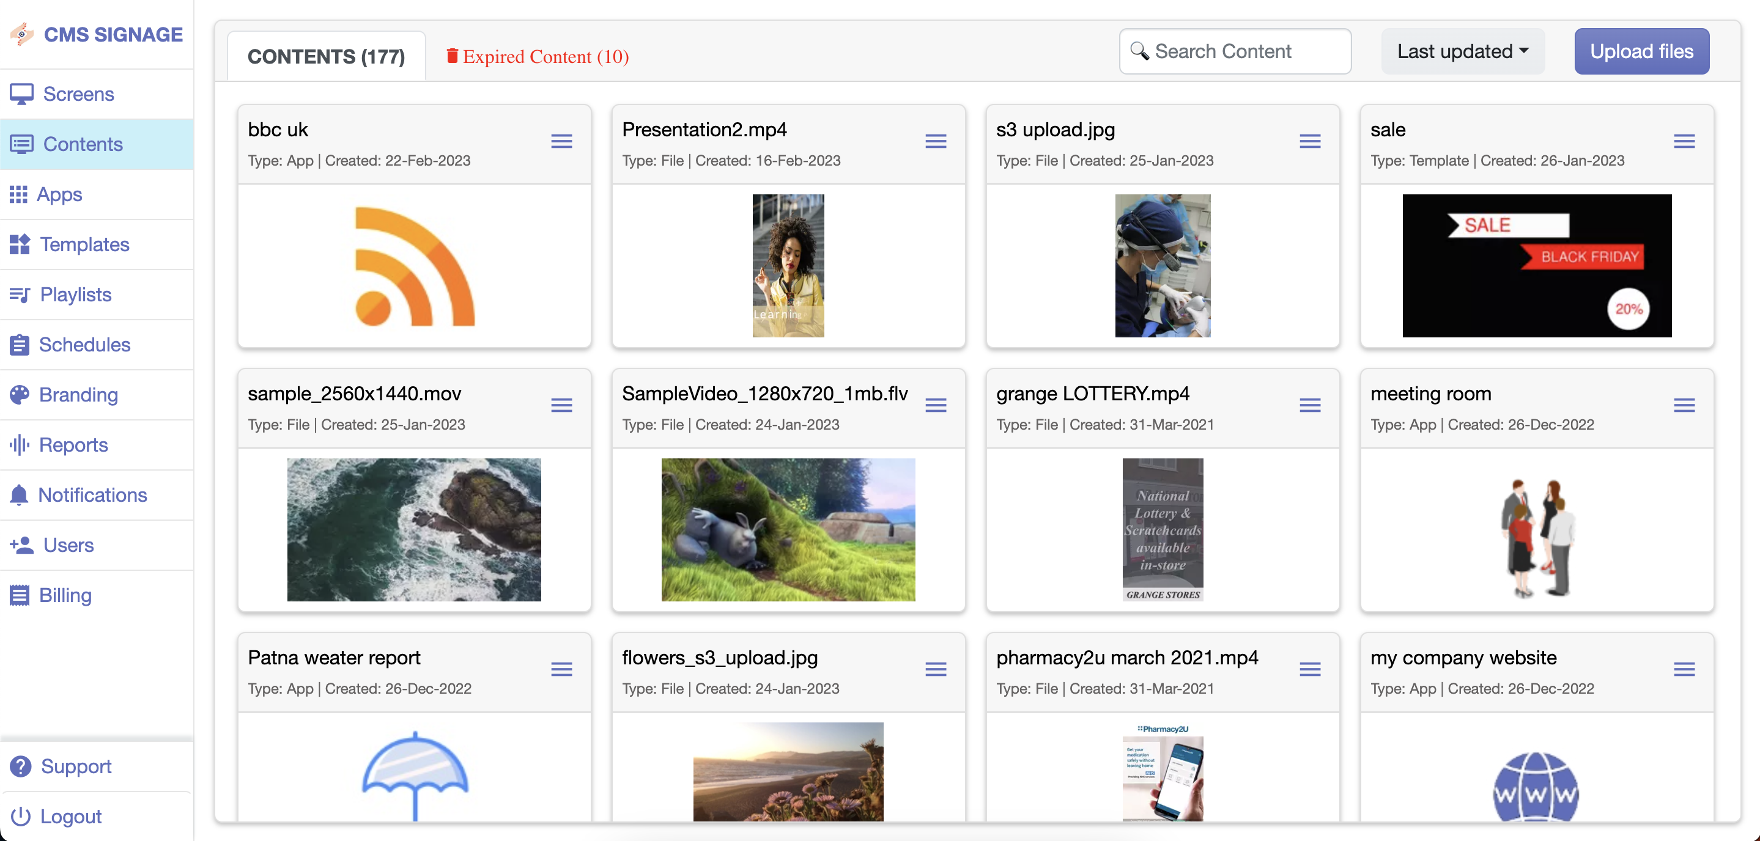
Task: Click the Notifications bell icon
Action: (x=19, y=495)
